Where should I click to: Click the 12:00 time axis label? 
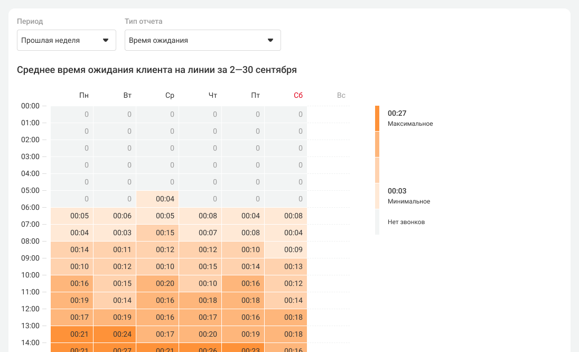30,309
